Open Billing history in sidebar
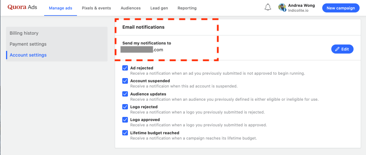Image resolution: width=366 pixels, height=155 pixels. (x=24, y=33)
